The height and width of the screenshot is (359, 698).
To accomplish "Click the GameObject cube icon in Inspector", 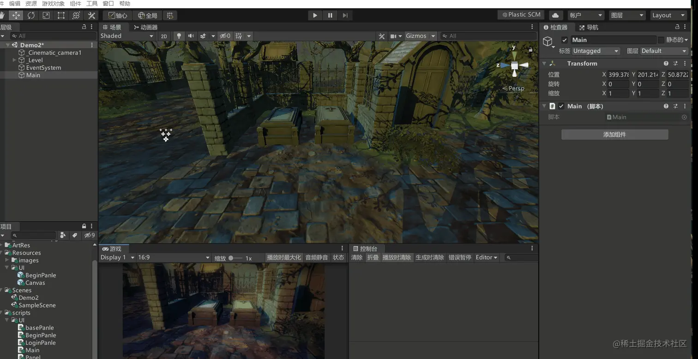I will 548,42.
